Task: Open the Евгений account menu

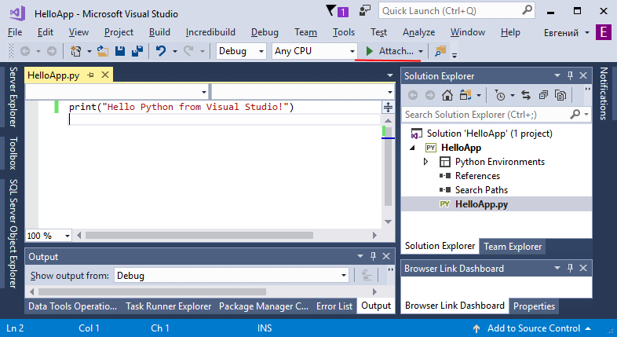Action: click(566, 32)
